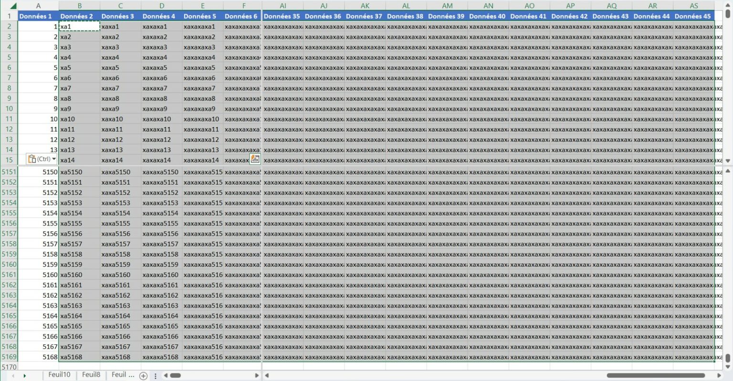Open the truncated Feuil sheet tab

[123, 375]
